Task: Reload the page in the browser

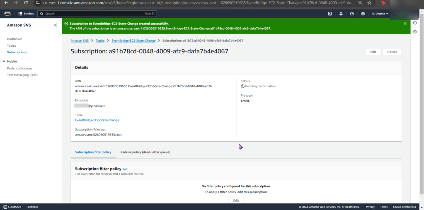Action: tap(26, 3)
